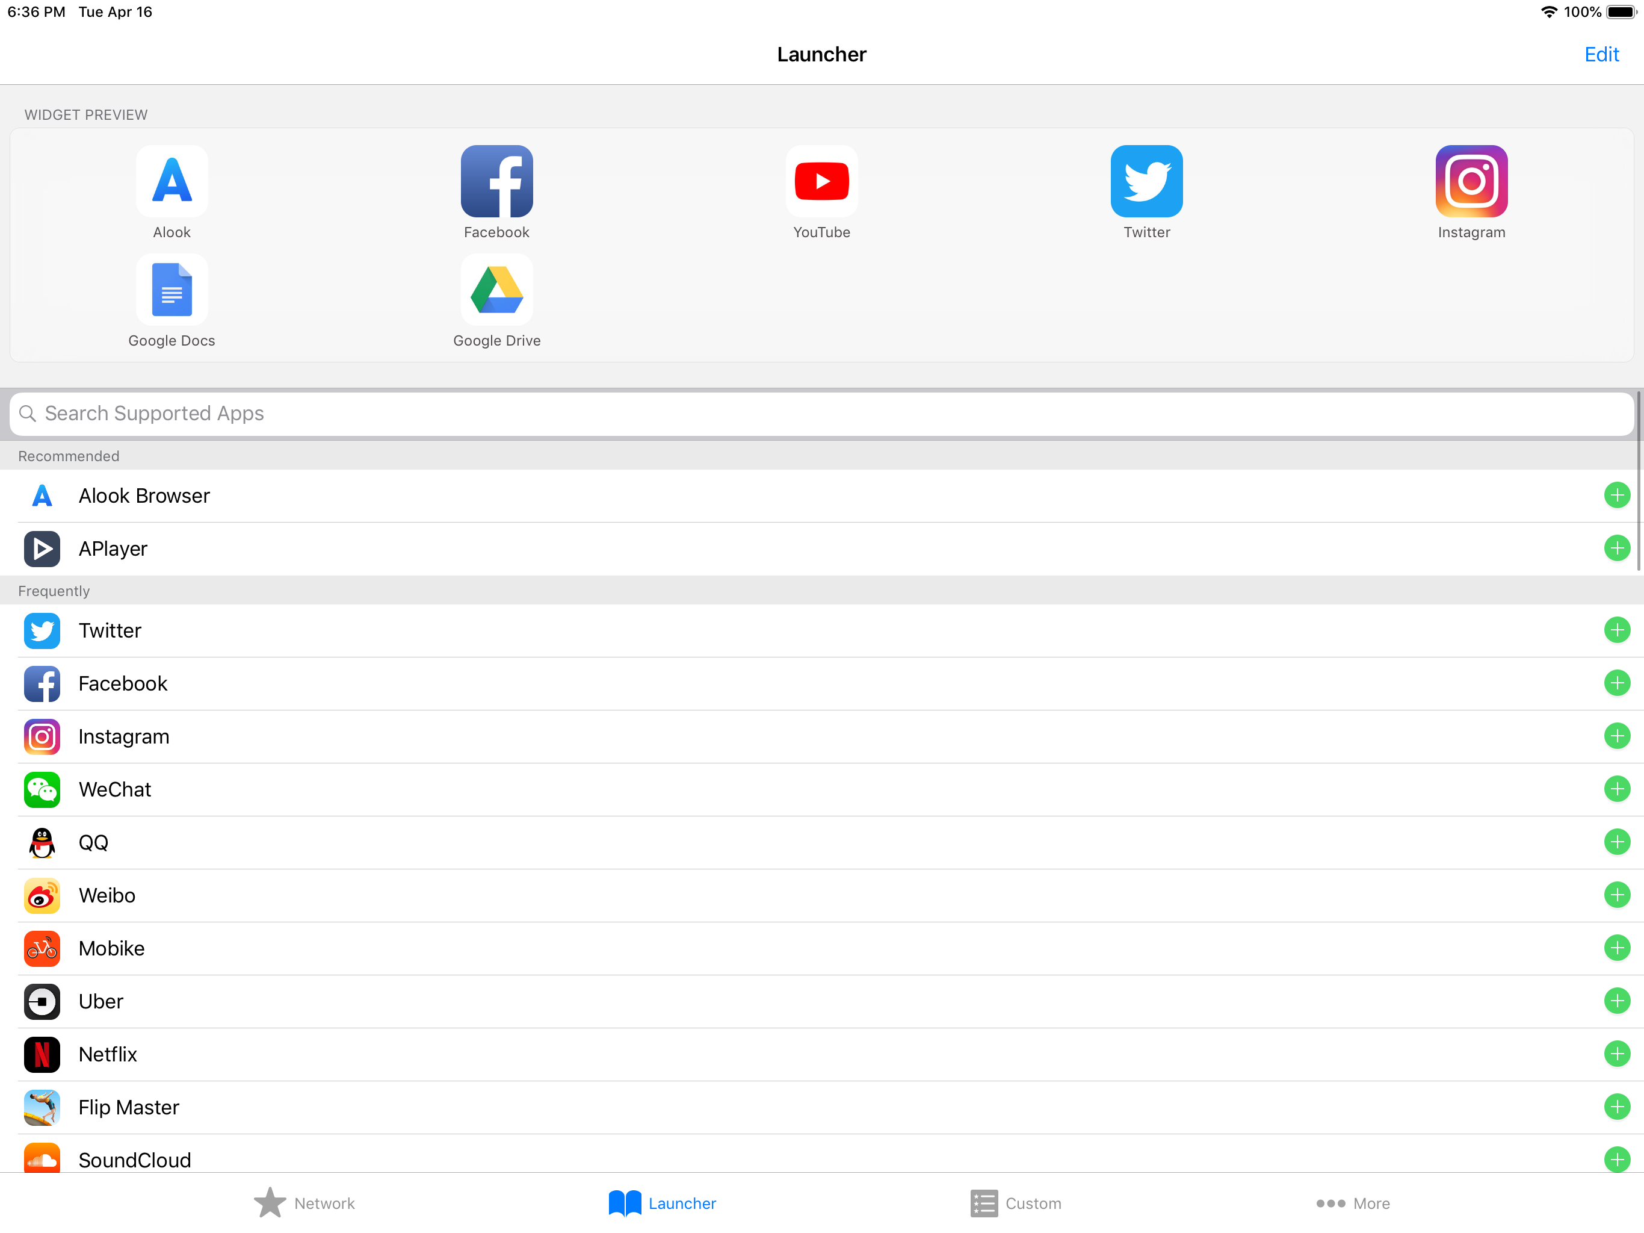
Task: Open the More tab
Action: pos(1352,1202)
